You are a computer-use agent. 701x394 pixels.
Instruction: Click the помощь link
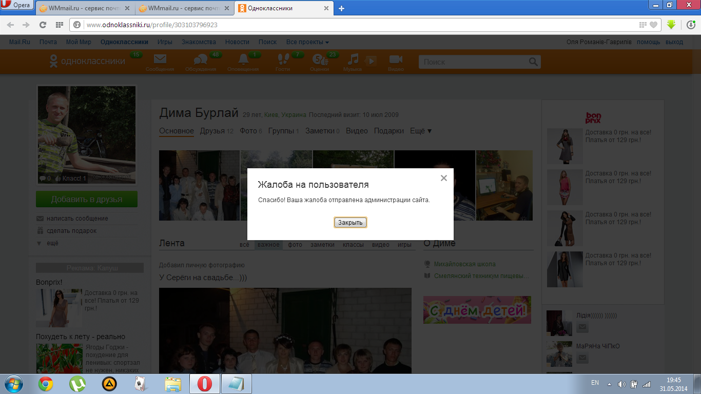(649, 42)
